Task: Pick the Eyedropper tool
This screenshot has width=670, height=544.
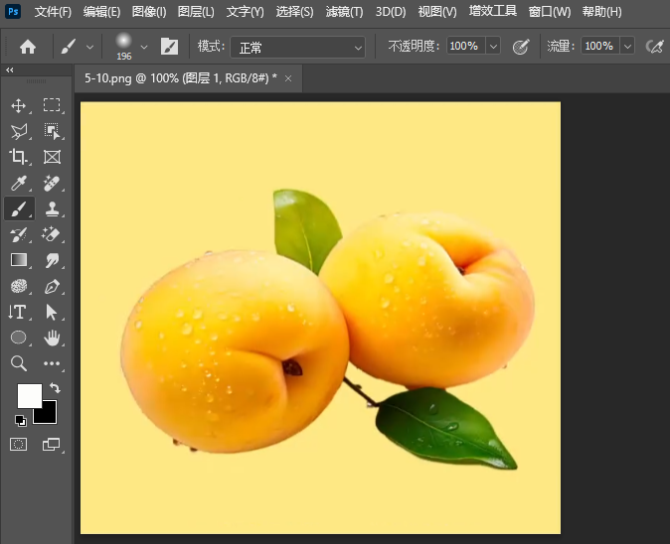Action: coord(18,183)
